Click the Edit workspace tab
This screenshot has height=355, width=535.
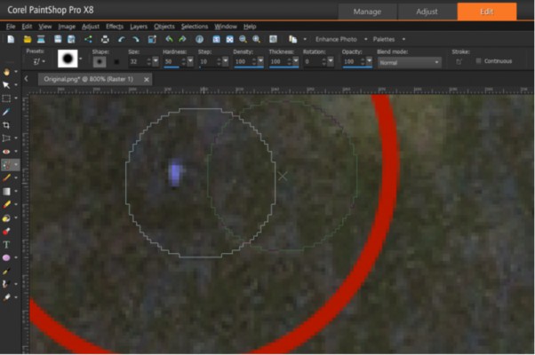pos(486,12)
